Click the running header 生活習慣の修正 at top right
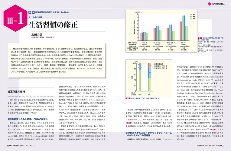Image resolution: width=231 pixels, height=151 pixels. [x=218, y=4]
